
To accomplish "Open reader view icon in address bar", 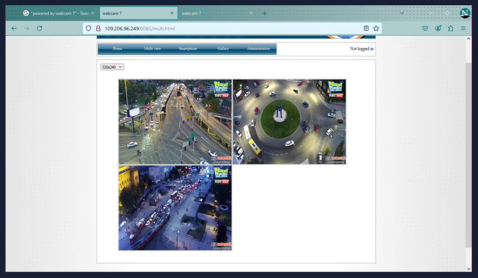I will tap(366, 28).
